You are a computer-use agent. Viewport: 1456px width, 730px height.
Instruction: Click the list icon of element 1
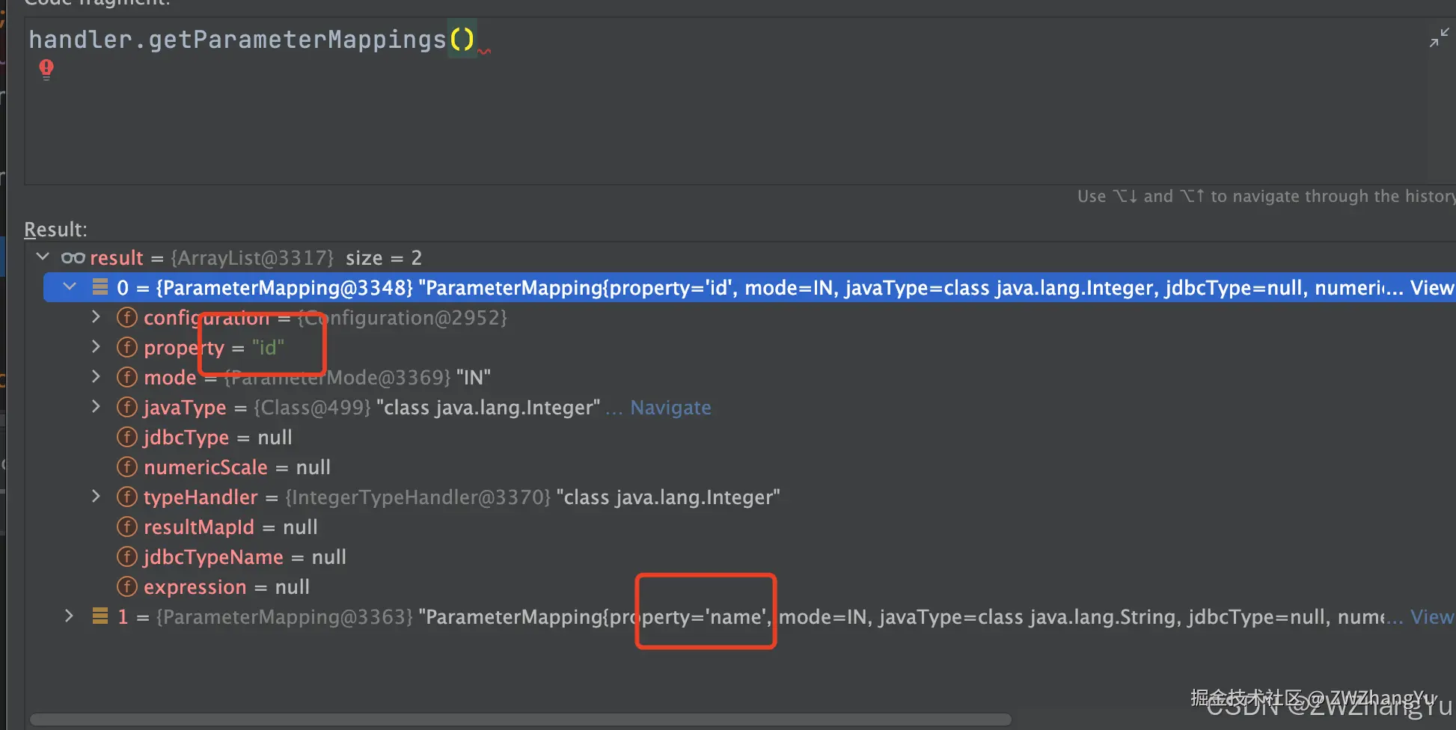pyautogui.click(x=100, y=616)
